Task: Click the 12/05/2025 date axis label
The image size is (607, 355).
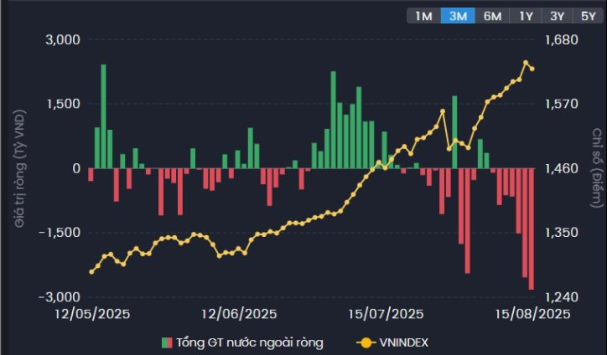Action: [92, 314]
